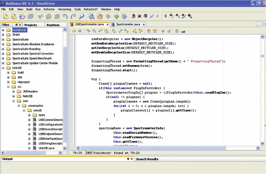Click the Stop Macro Recording square icon

[x=169, y=31]
